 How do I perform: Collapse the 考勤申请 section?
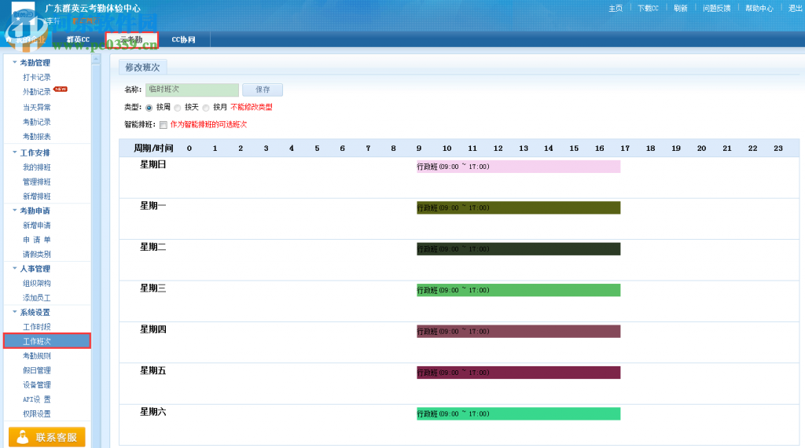[14, 211]
